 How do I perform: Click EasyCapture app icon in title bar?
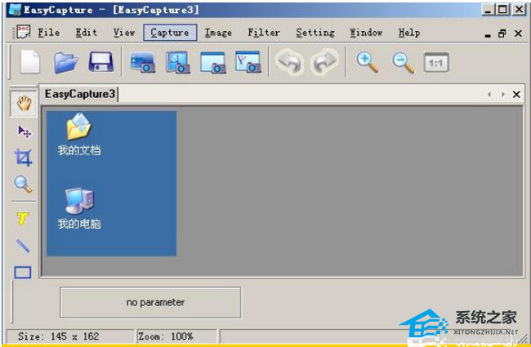pos(15,10)
